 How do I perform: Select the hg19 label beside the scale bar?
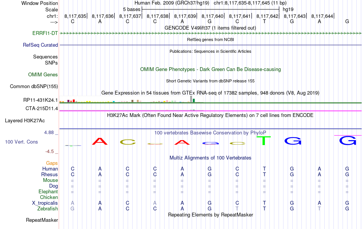point(288,9)
